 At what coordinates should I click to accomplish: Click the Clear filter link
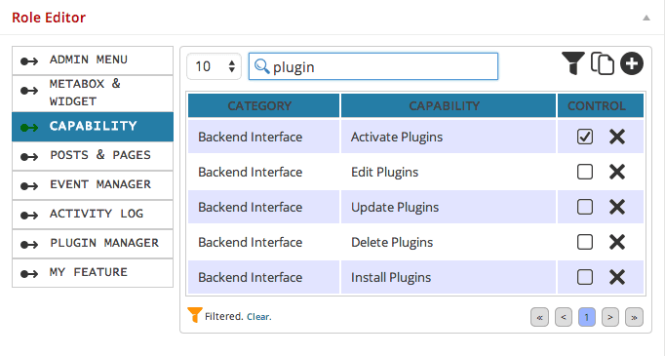258,317
